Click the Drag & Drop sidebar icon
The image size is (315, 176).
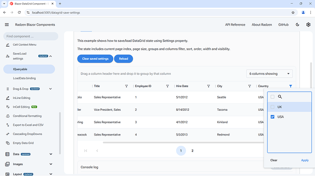(x=8, y=89)
